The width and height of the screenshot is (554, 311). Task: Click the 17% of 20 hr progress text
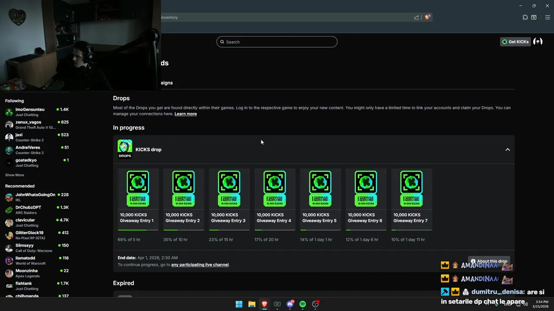pyautogui.click(x=267, y=239)
